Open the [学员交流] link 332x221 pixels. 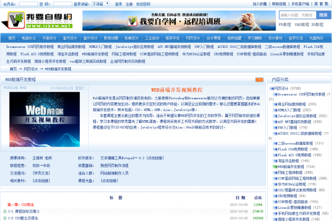[x=41, y=173]
